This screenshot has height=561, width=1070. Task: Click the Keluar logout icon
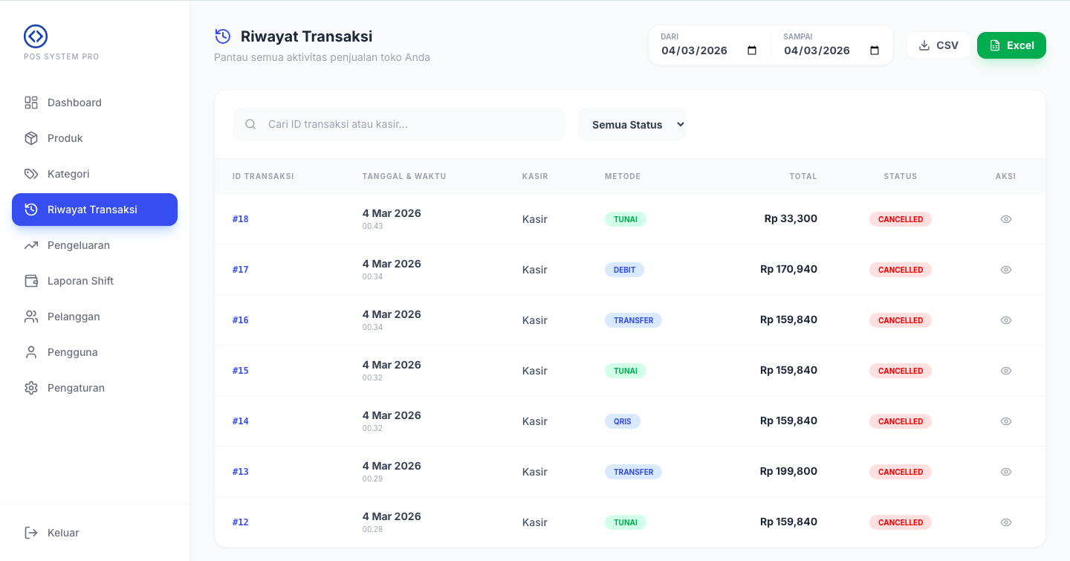tap(31, 533)
